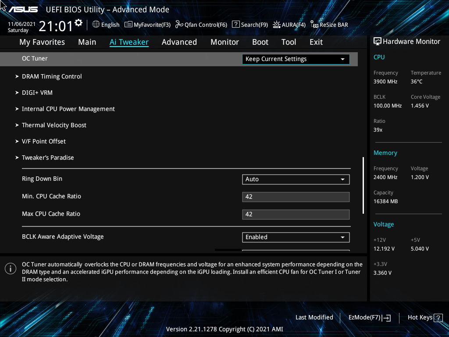Screen dimensions: 449x337
Task: Switch to Advanced tab
Action: pos(179,42)
